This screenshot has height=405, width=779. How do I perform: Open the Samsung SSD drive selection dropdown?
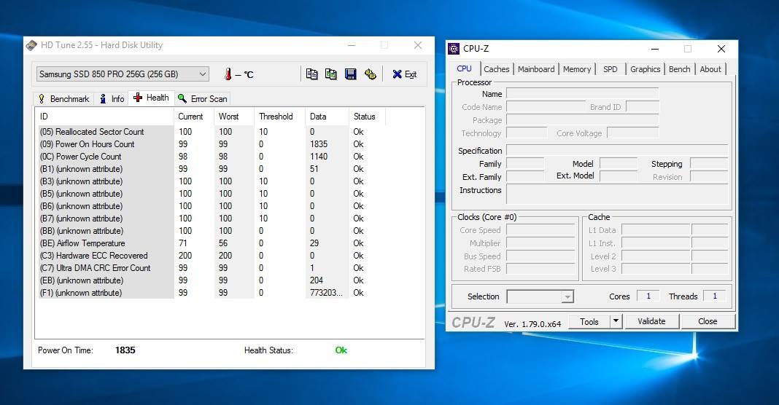(123, 74)
